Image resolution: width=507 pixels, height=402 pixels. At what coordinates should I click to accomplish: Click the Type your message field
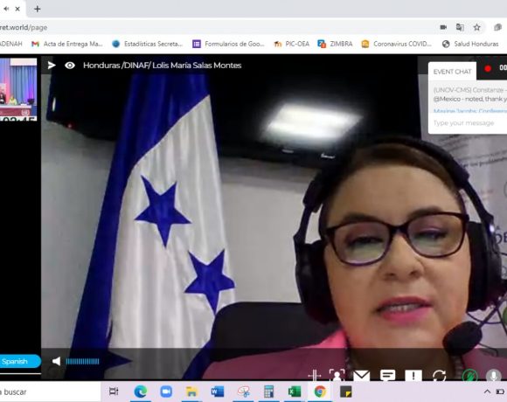click(468, 123)
